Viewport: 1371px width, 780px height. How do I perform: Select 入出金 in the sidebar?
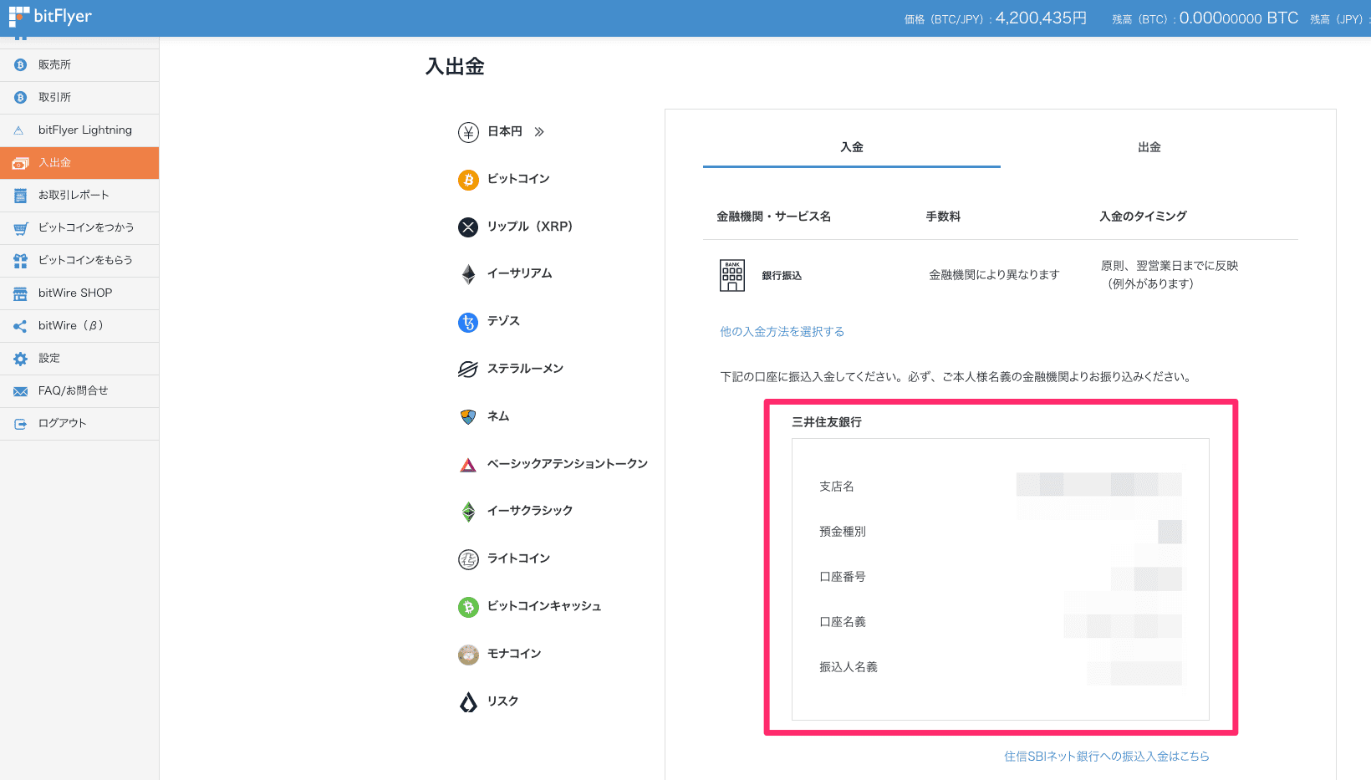(79, 162)
